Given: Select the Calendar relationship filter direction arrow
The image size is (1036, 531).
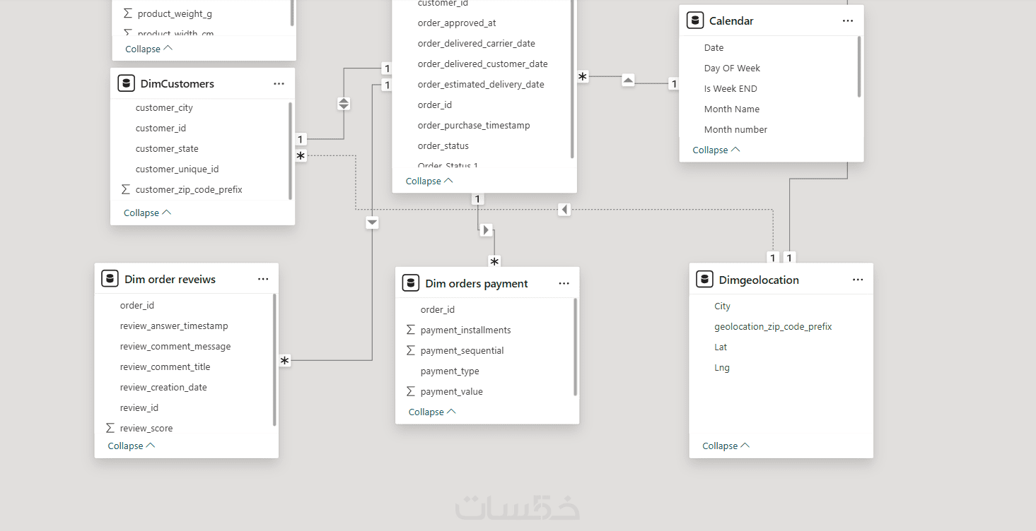Looking at the screenshot, I should [628, 80].
